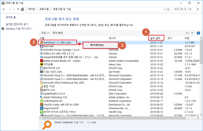Select the Bluebrick Corporation publisher cell

pyautogui.click(x=120, y=101)
